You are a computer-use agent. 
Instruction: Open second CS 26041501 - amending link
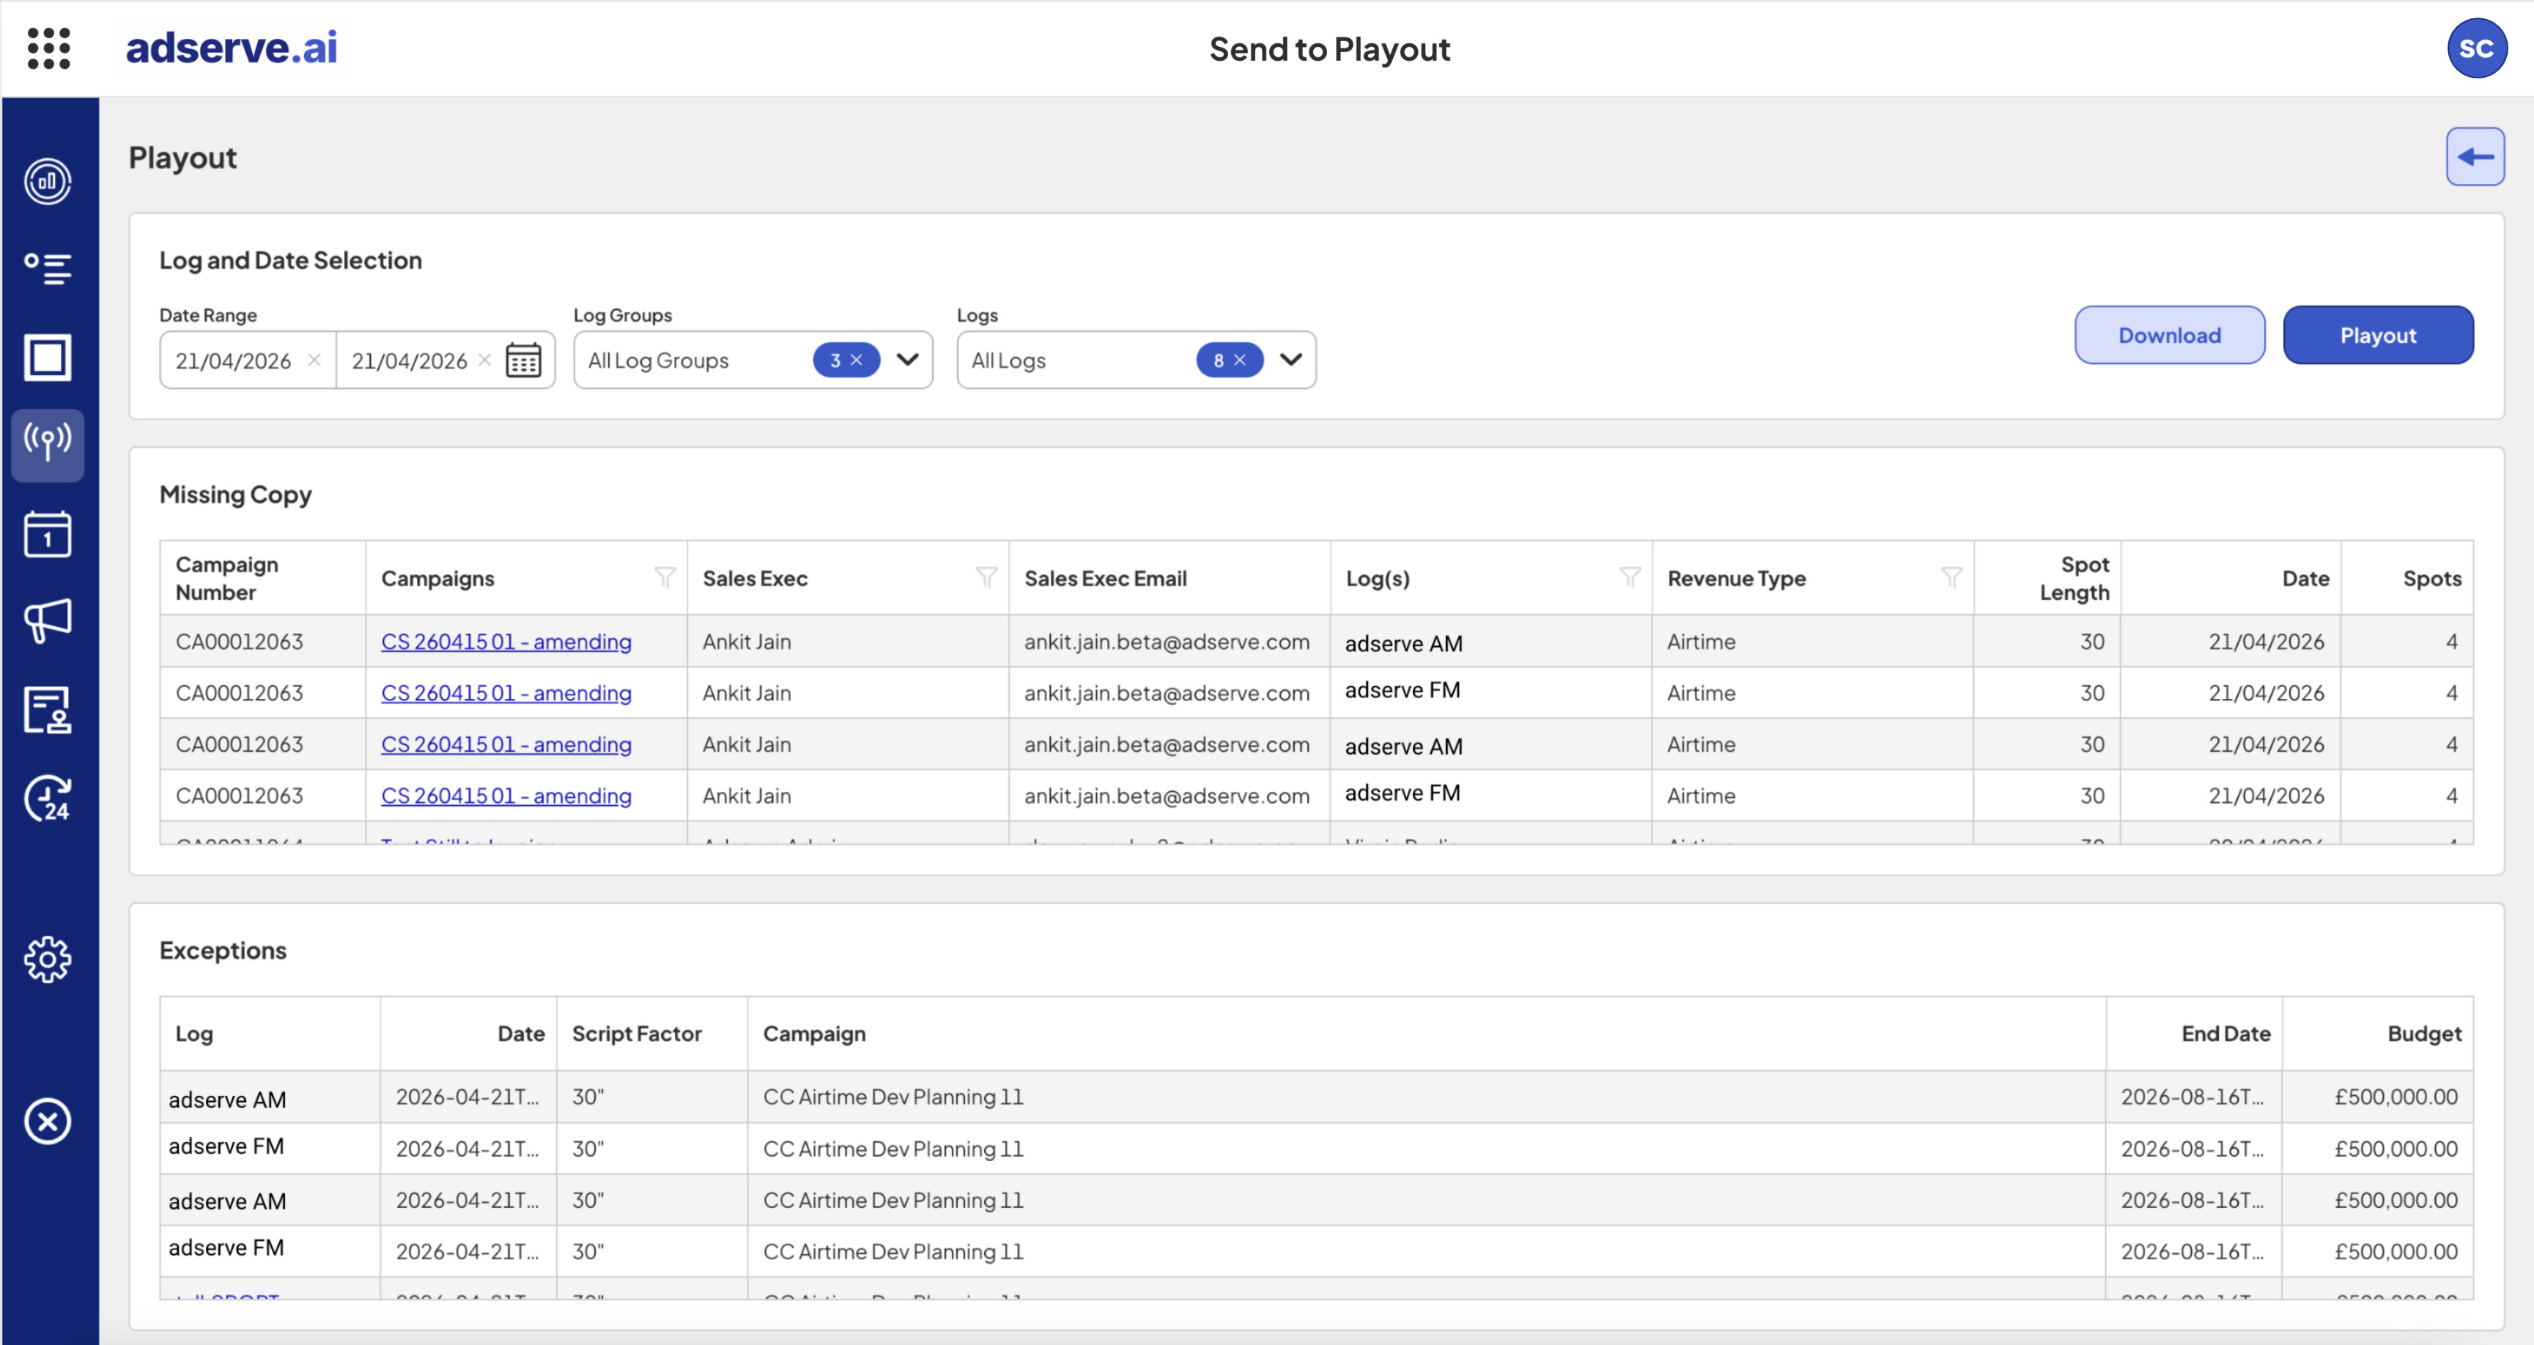(x=506, y=693)
